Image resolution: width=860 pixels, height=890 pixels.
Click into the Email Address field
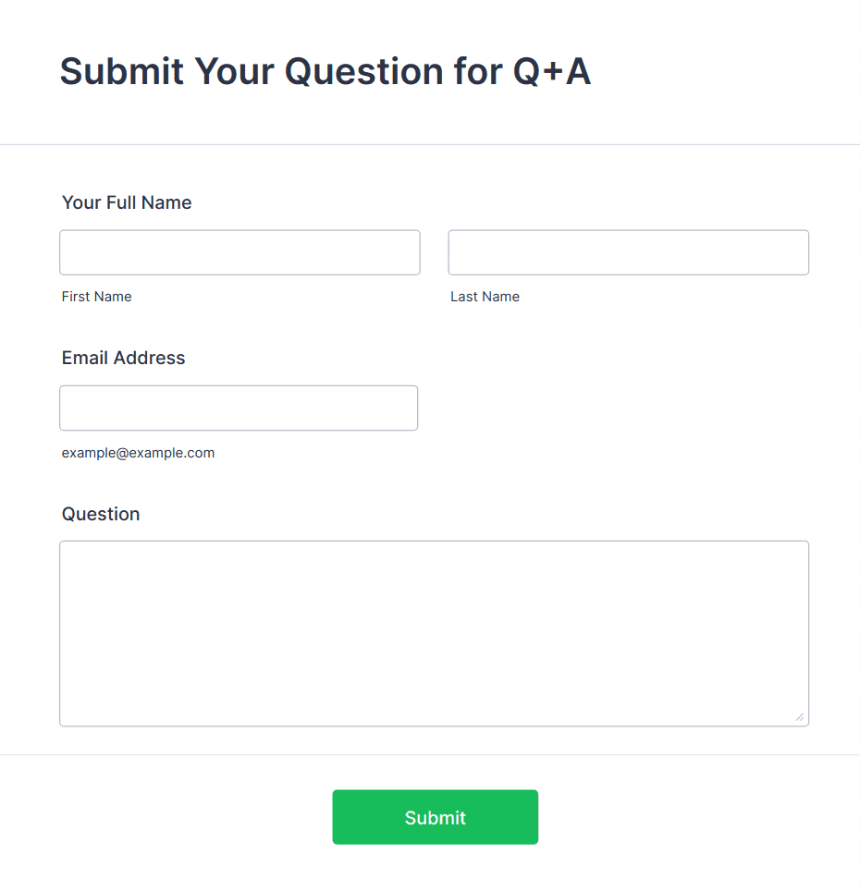tap(239, 408)
